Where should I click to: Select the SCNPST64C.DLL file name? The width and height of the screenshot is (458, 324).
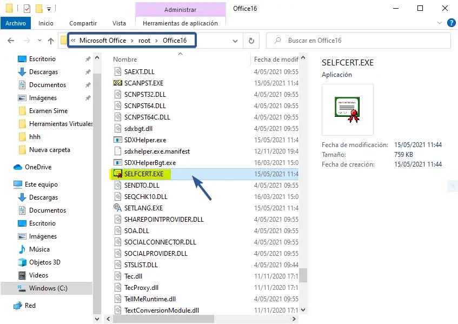point(147,117)
